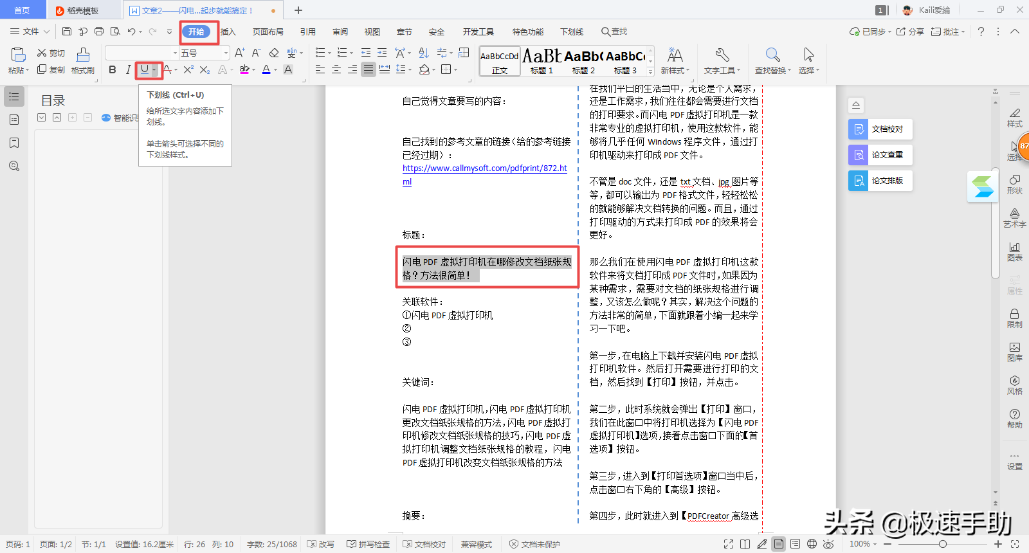
Task: Click the Paper Plagiarism Check (论文查重) button
Action: coord(880,155)
